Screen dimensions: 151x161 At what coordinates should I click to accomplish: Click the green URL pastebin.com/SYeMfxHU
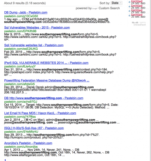point(21,132)
